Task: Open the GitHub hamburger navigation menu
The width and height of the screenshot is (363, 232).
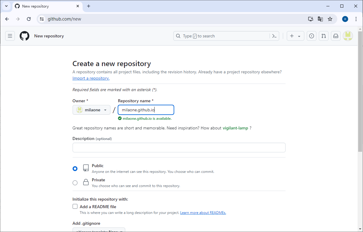Action: 10,36
